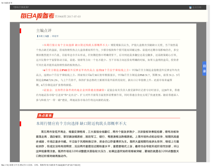Select the 热点聚焦 red section tag
The image size is (217, 167).
click(x=45, y=116)
